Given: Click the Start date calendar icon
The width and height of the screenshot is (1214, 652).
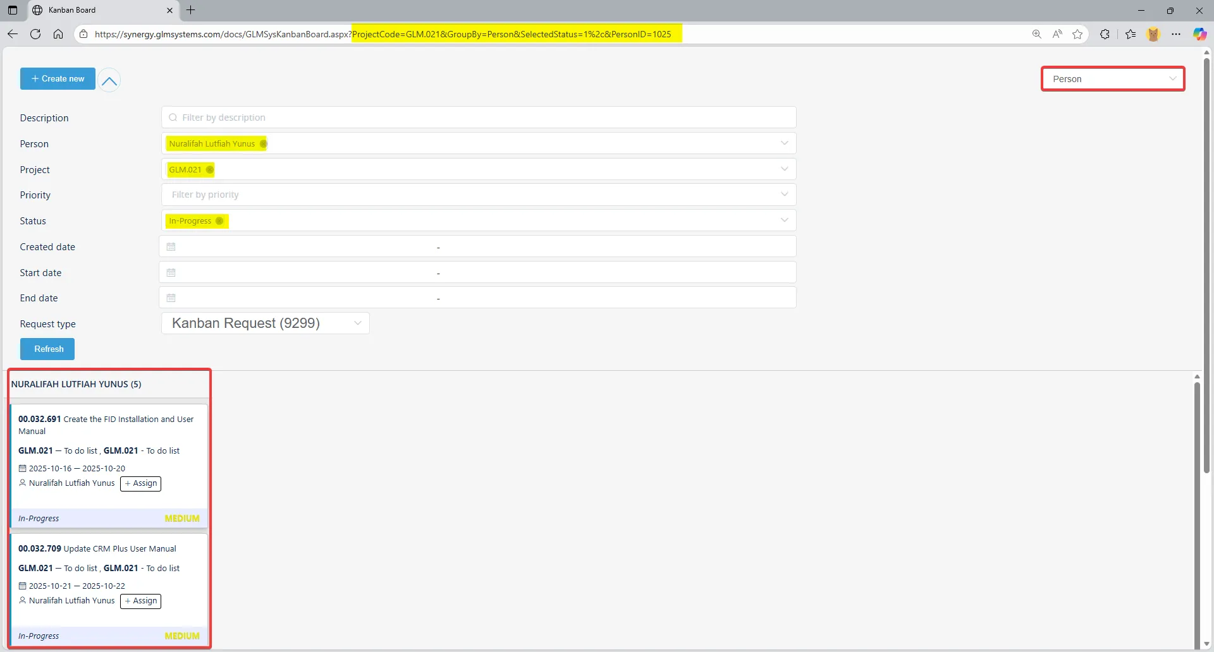Looking at the screenshot, I should [171, 273].
